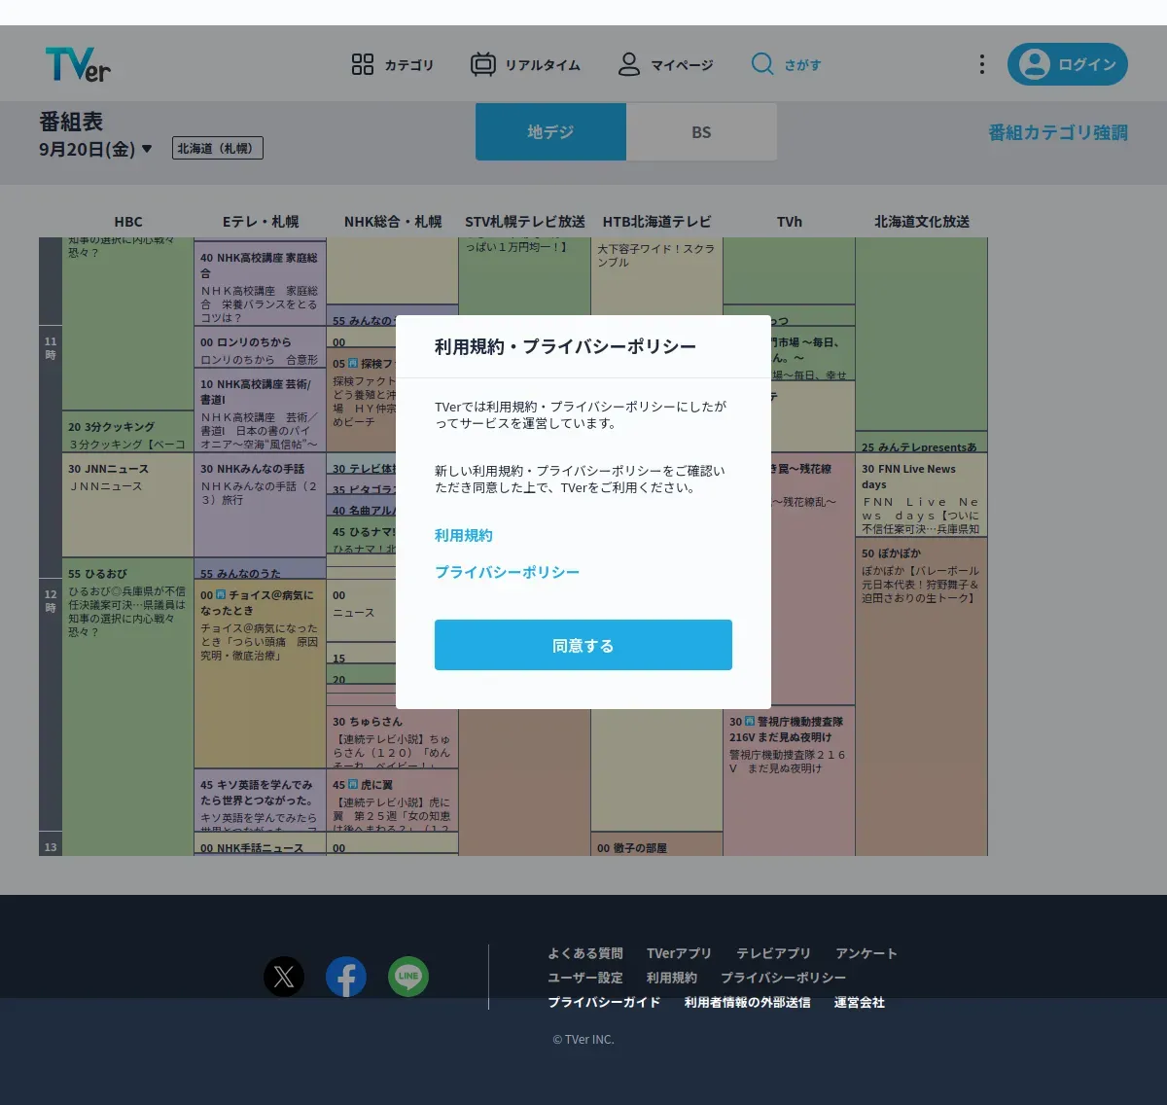Screen dimensions: 1167x1105
Task: Open ユーザー設定 footer link
Action: coord(585,978)
